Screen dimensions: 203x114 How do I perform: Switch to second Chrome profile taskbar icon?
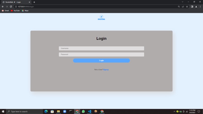click(102, 111)
